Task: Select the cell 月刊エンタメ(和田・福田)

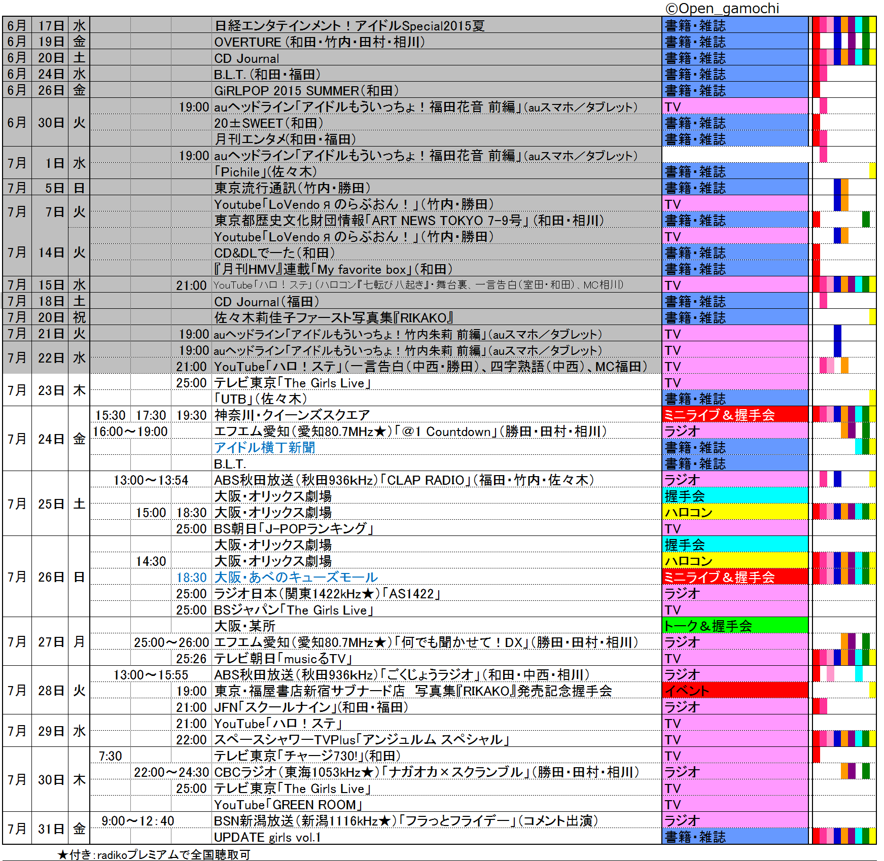Action: tap(437, 139)
